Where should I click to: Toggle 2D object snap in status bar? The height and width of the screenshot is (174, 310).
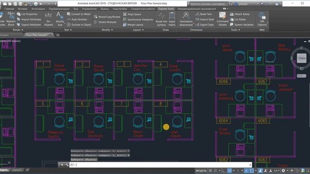coord(251,171)
